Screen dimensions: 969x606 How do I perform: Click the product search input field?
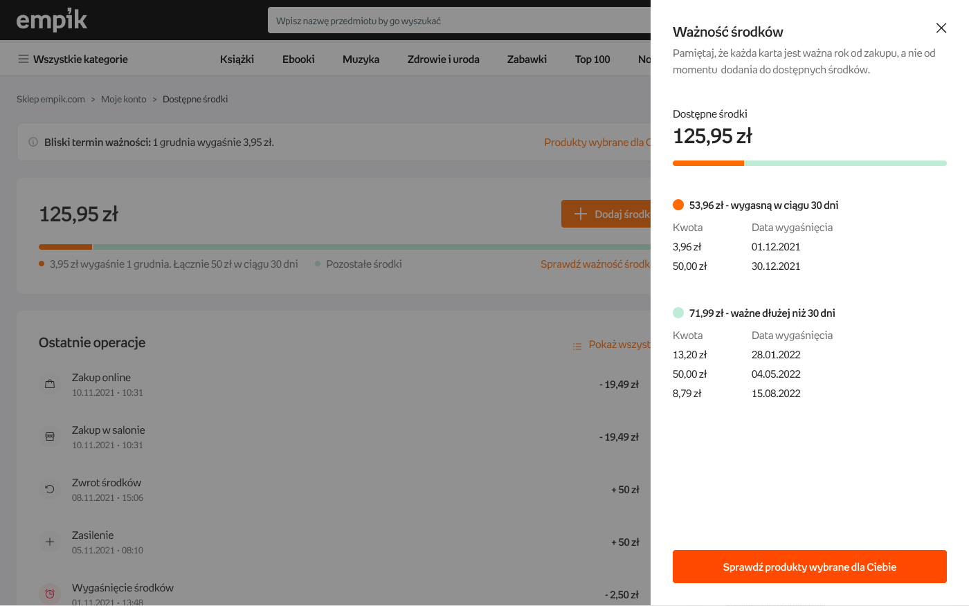458,21
